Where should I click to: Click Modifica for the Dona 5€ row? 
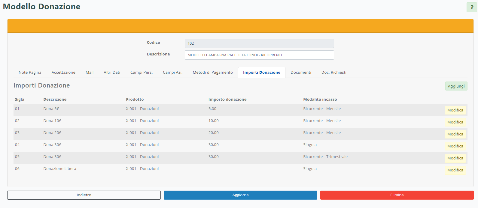coord(455,110)
